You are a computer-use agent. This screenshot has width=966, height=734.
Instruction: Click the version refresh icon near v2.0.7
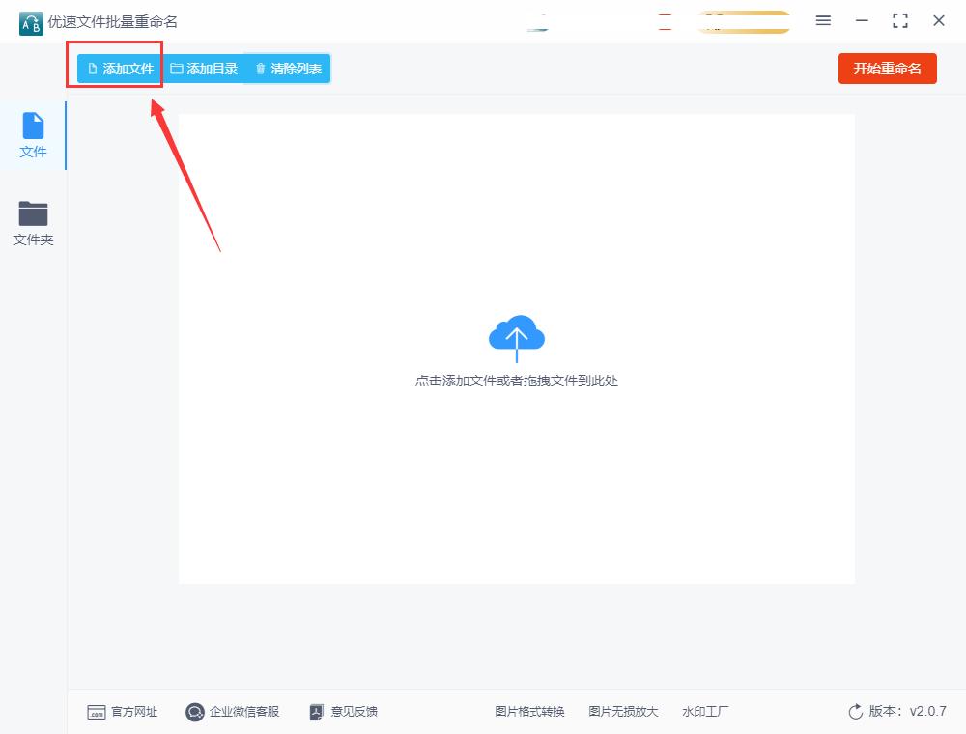pos(856,712)
